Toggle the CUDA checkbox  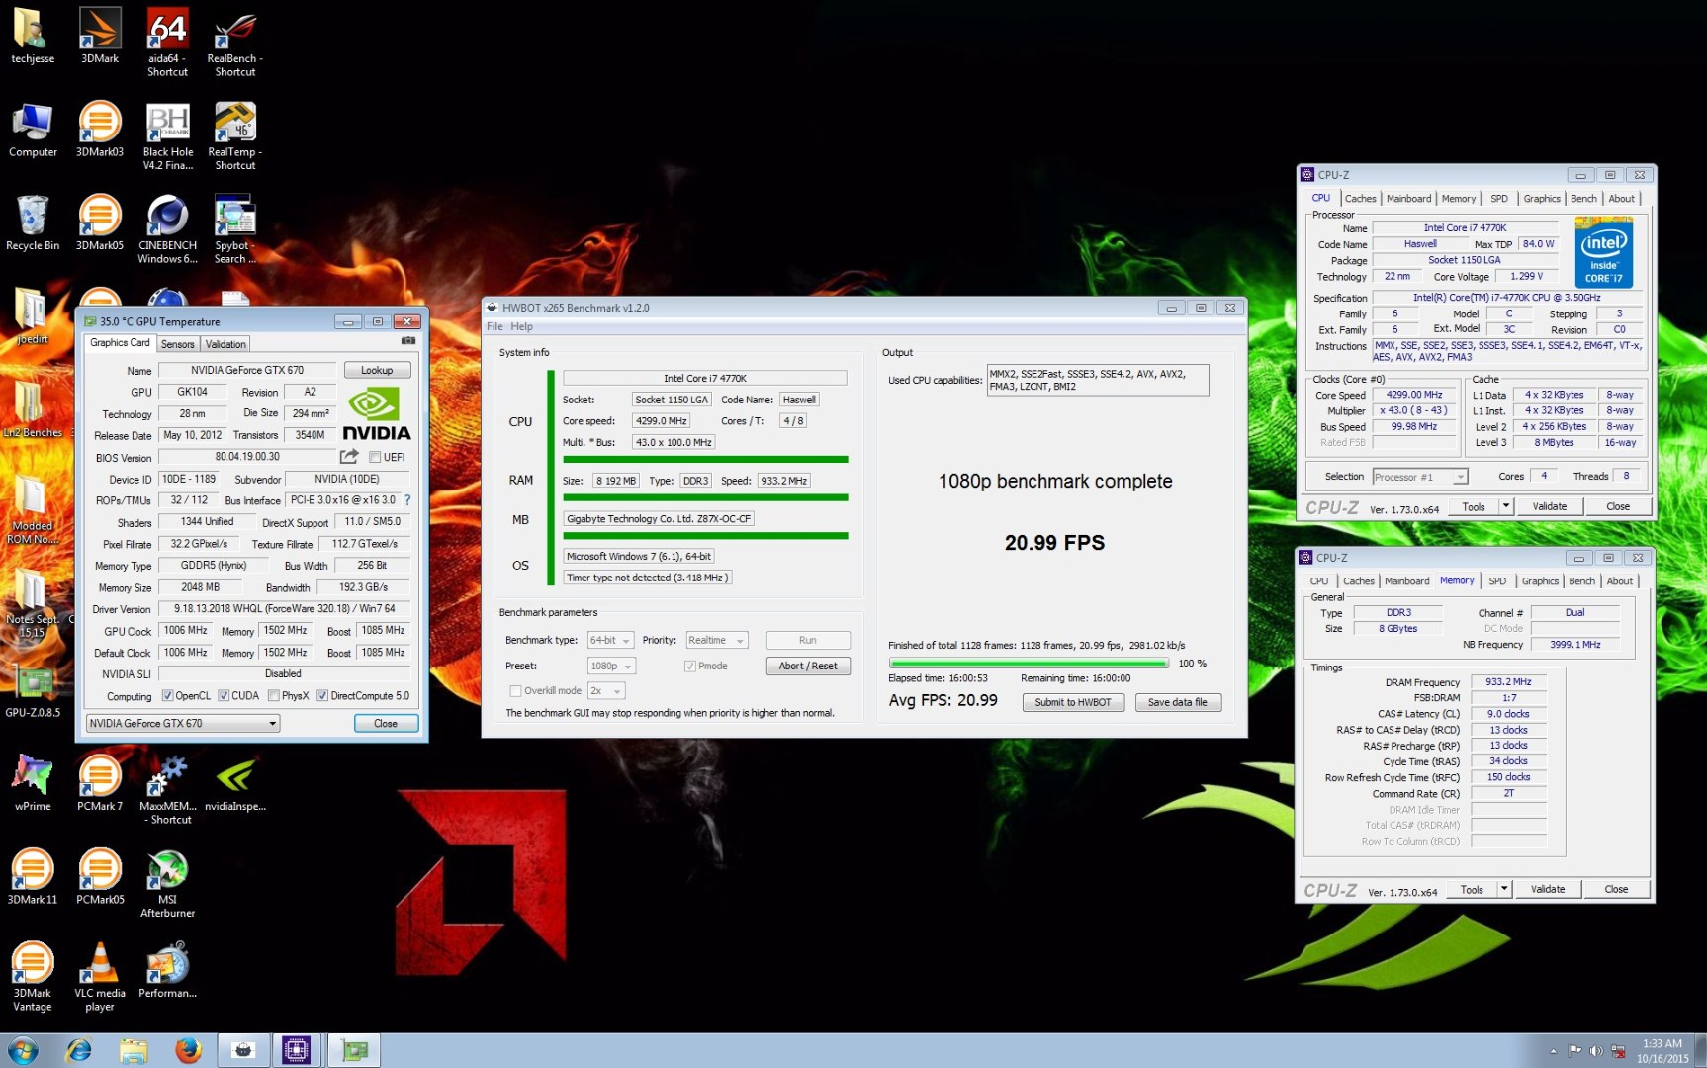pos(224,696)
